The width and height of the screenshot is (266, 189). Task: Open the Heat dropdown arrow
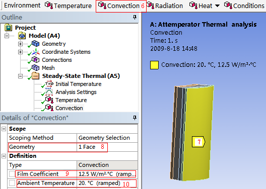[x=217, y=6]
